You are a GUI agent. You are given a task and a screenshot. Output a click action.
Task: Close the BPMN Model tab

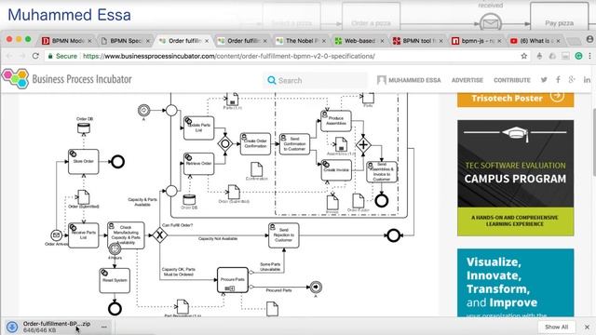click(89, 41)
